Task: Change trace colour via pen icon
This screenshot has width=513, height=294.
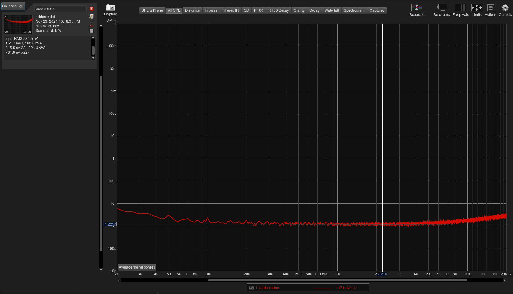Action: pyautogui.click(x=91, y=24)
